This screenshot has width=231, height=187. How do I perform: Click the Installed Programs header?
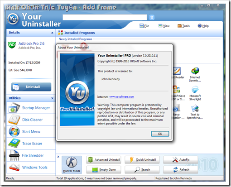click(x=80, y=33)
